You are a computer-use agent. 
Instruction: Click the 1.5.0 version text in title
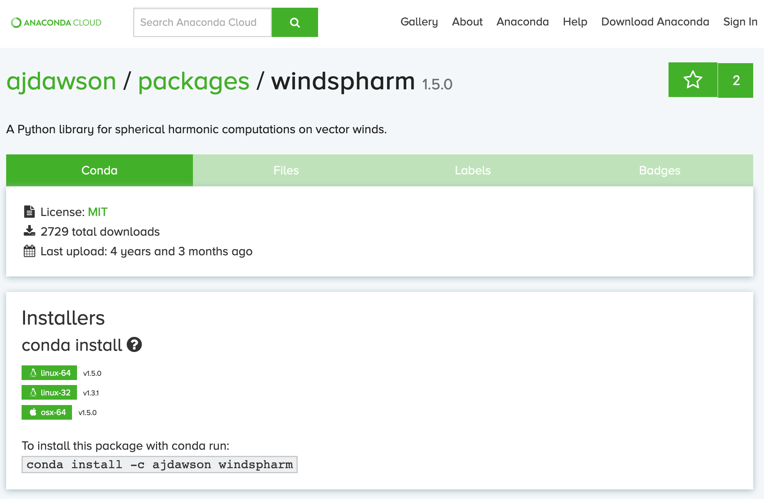(x=437, y=84)
